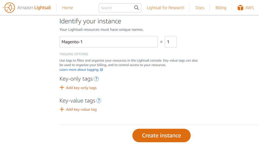Screen dimensions: 259x145
Task: Click the plus icon for key-value tag
Action: click(x=62, y=109)
